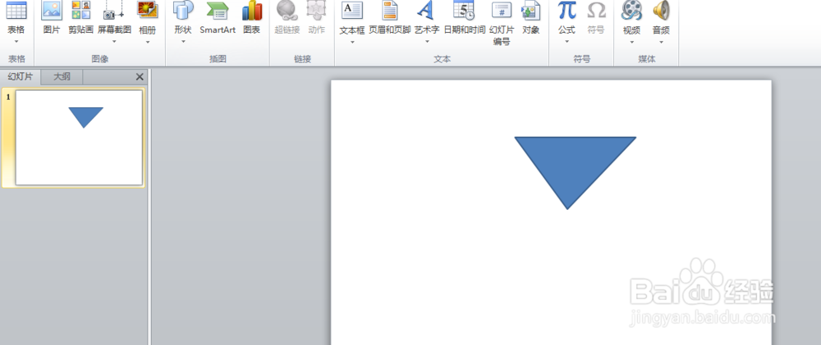Image resolution: width=821 pixels, height=345 pixels.
Task: Expand the 音频 dropdown arrow
Action: [x=661, y=41]
